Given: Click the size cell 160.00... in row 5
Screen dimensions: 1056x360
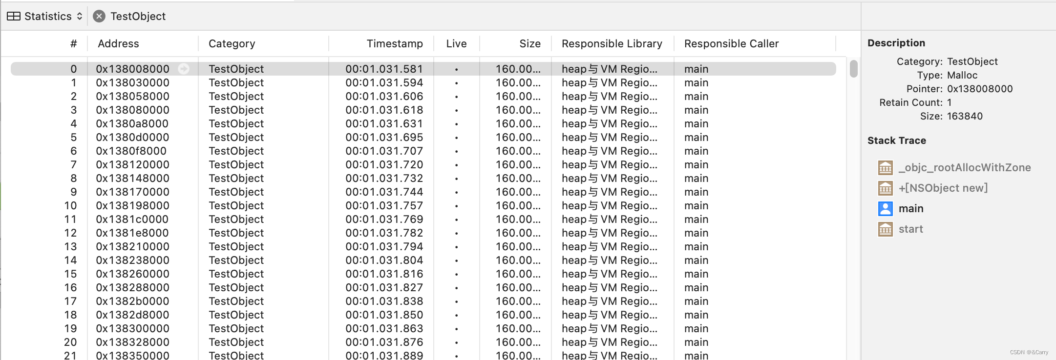Looking at the screenshot, I should [x=518, y=137].
